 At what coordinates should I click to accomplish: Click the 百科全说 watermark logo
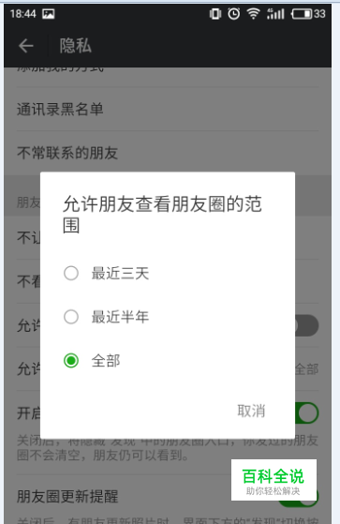(x=273, y=480)
